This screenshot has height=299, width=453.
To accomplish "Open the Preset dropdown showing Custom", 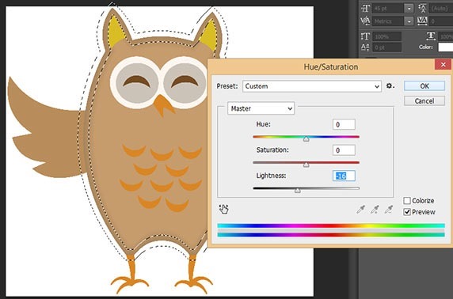I will coord(312,86).
